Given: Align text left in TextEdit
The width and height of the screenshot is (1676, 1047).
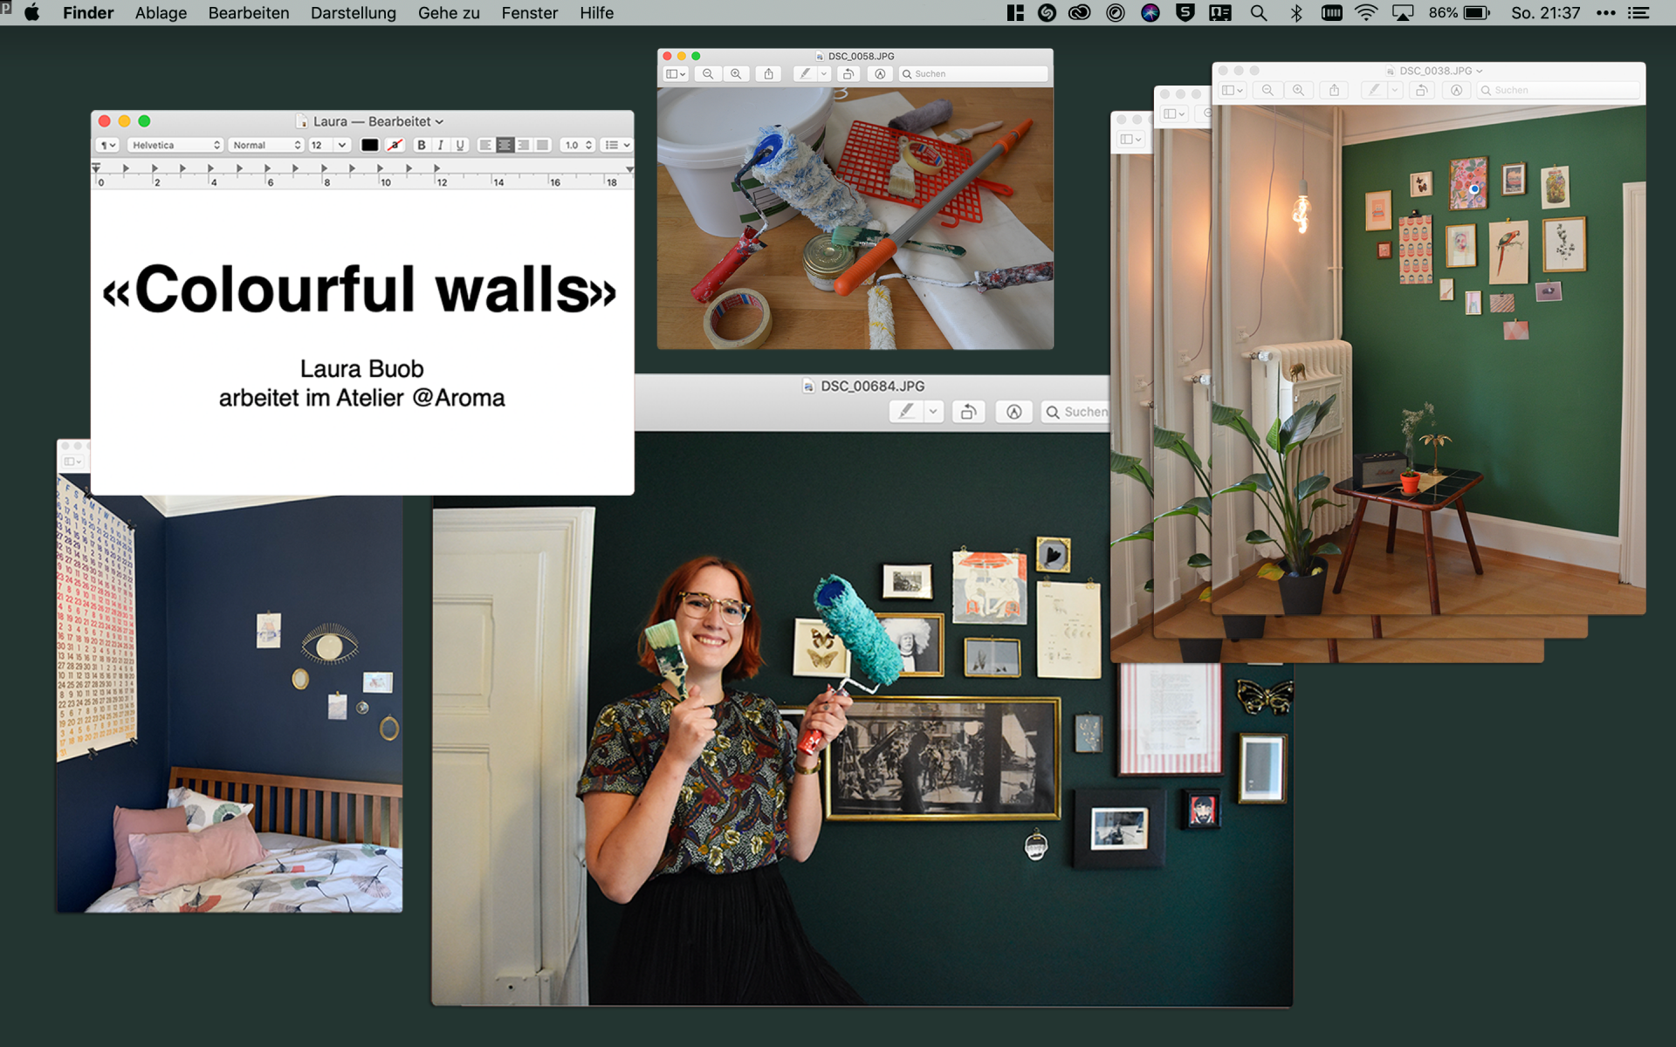Looking at the screenshot, I should click(x=485, y=145).
